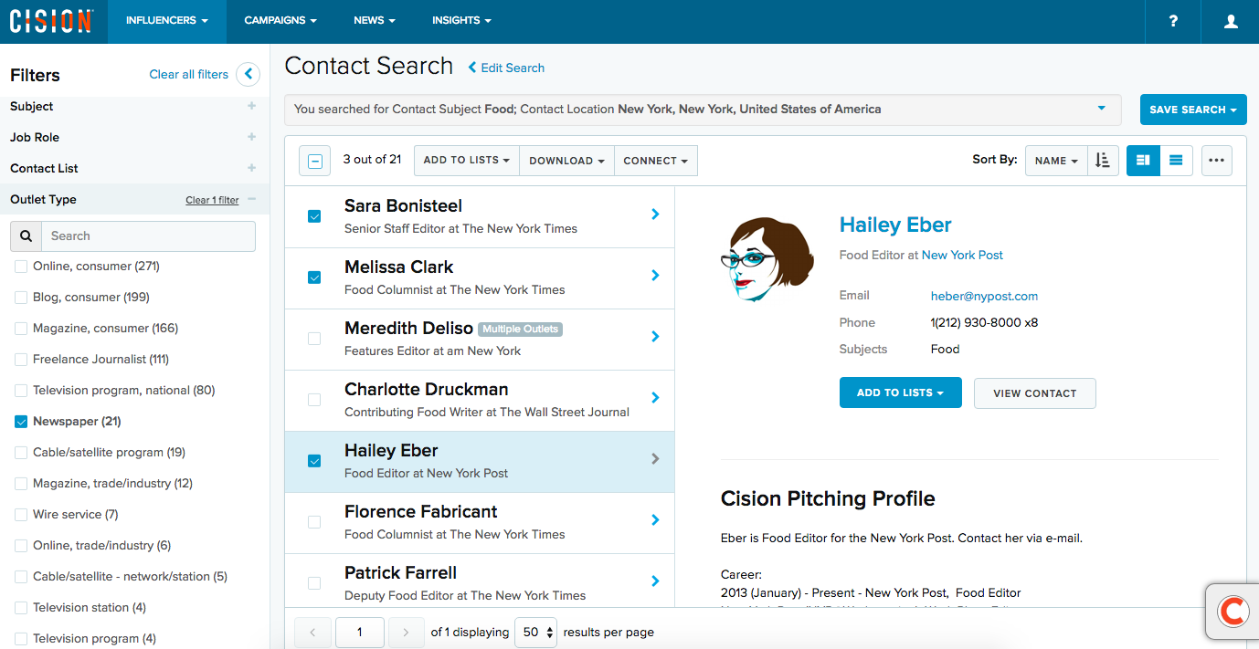This screenshot has height=649, width=1259.
Task: Toggle descending sort order icon
Action: (x=1102, y=160)
